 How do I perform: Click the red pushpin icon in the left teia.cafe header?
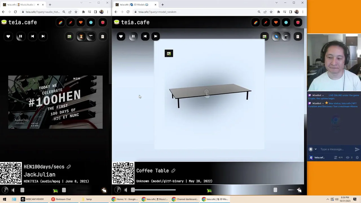tap(71, 23)
